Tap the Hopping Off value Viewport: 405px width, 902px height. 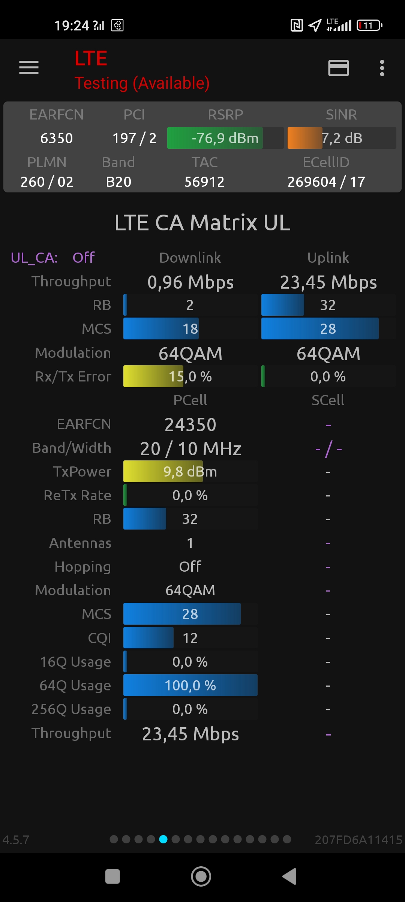point(190,567)
